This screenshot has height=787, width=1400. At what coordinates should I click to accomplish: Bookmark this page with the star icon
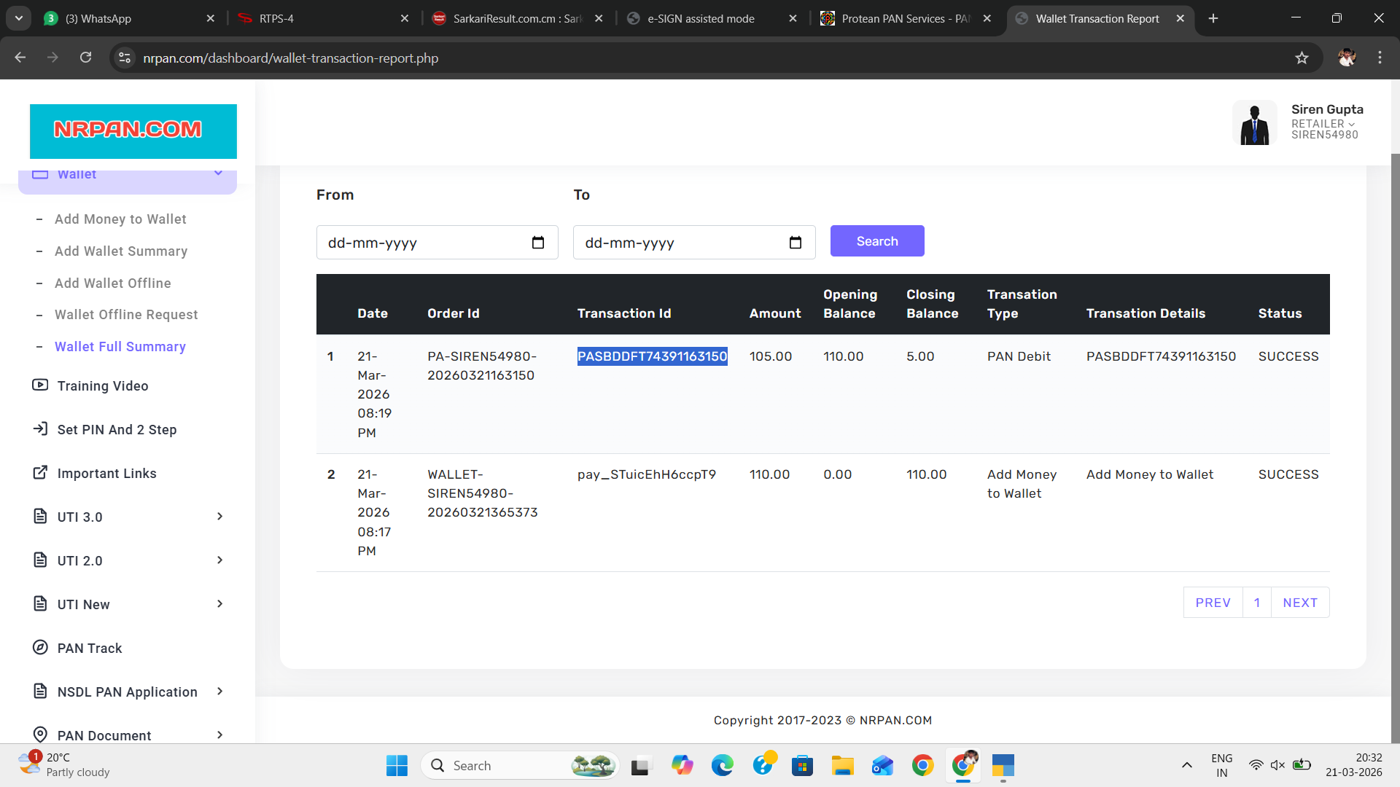point(1302,58)
